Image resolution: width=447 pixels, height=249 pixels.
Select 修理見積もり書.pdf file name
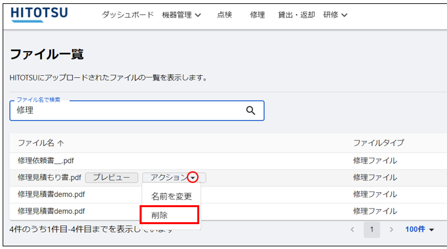click(49, 178)
